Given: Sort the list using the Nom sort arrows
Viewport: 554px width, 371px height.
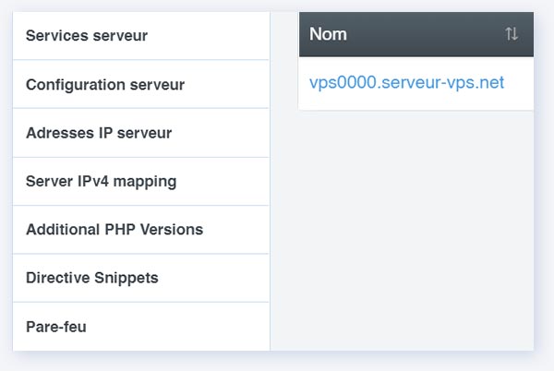Looking at the screenshot, I should (512, 34).
